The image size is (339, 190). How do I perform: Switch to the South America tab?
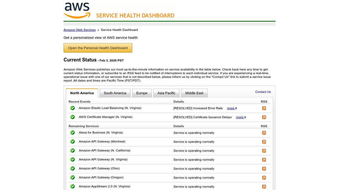pyautogui.click(x=115, y=93)
